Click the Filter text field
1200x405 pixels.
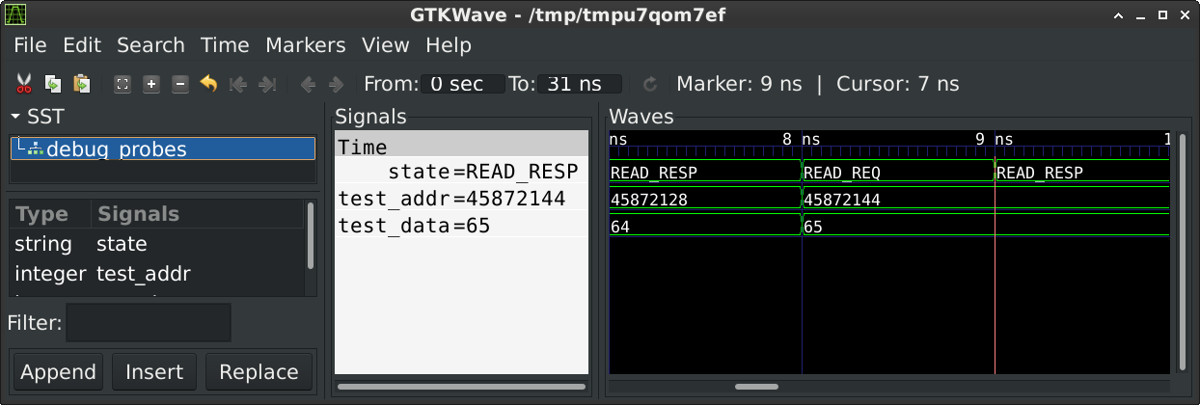pyautogui.click(x=149, y=322)
